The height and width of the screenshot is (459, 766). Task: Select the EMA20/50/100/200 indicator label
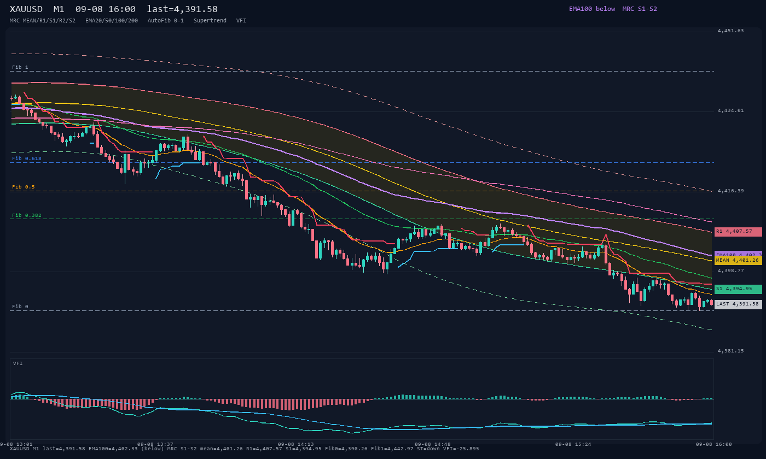[112, 20]
